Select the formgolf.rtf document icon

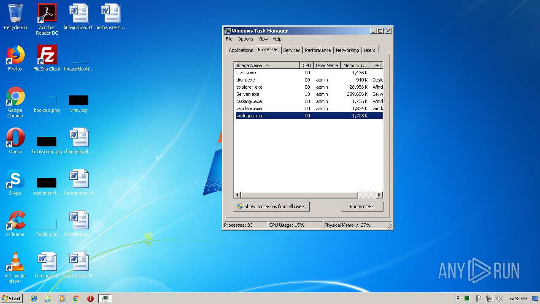(47, 265)
